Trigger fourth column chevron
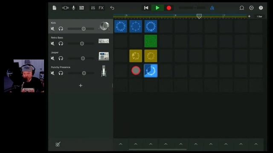Viewport: 273px width, 153px height. click(166, 144)
